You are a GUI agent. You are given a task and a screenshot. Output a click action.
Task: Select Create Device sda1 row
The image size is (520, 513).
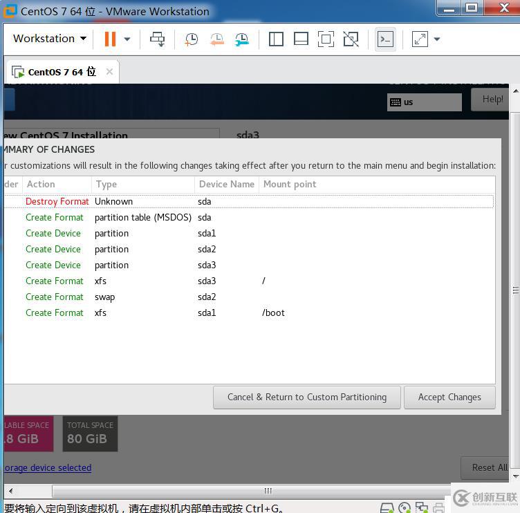tap(249, 234)
